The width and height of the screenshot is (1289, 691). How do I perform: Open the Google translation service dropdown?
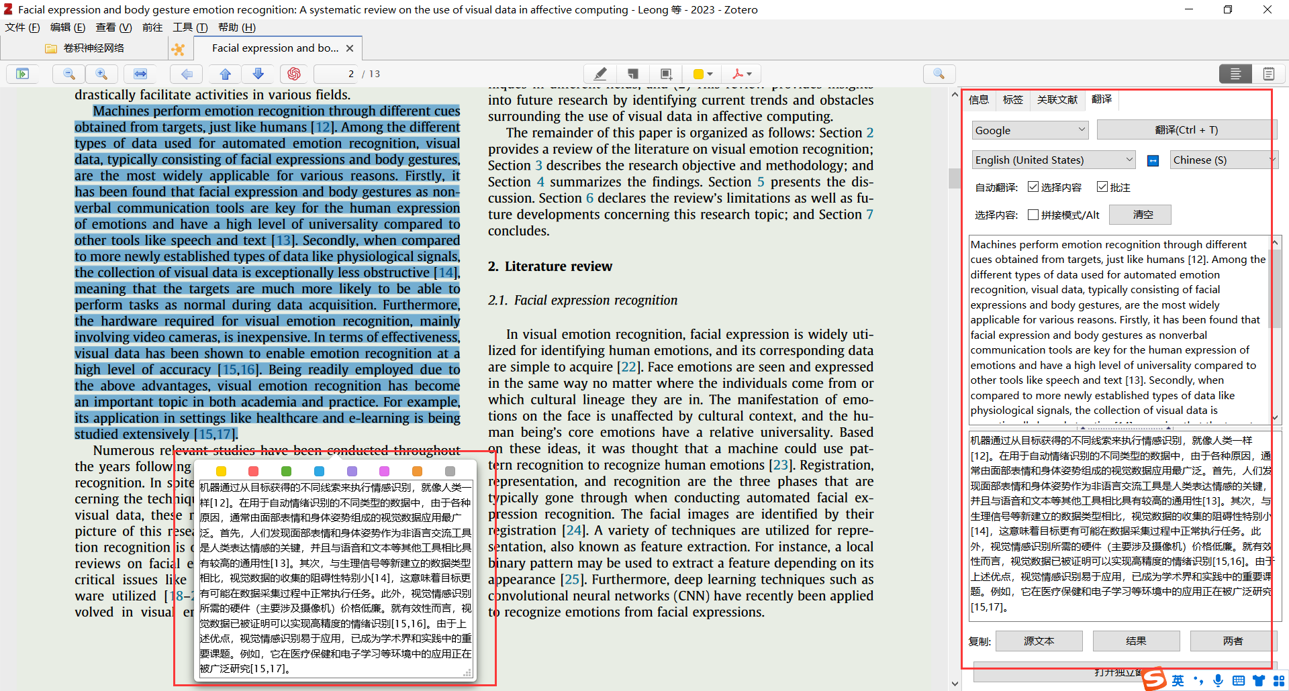click(x=1031, y=130)
